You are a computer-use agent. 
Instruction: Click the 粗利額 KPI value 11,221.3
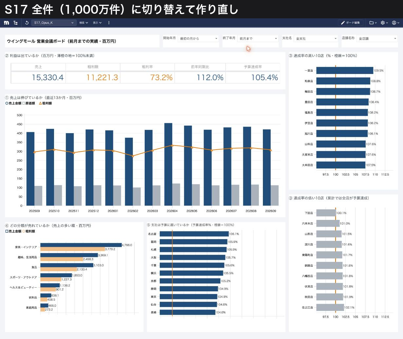pos(102,78)
